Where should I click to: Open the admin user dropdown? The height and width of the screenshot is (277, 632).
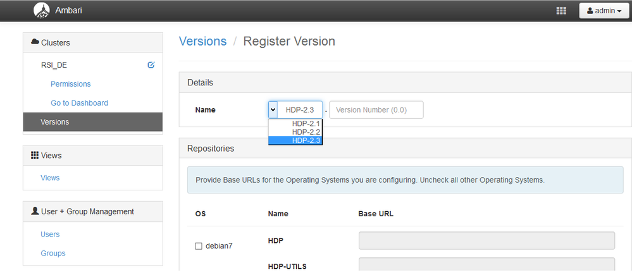(x=604, y=11)
